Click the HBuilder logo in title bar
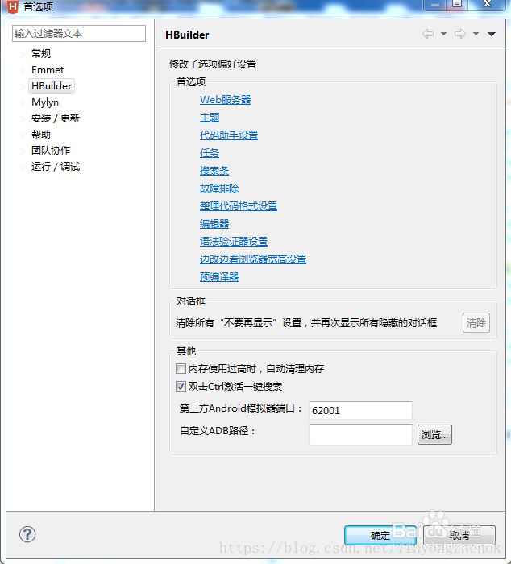511x564 pixels. 13,6
